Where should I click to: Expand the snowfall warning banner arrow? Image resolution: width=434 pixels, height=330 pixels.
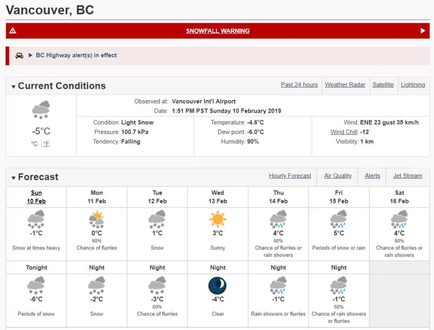[423, 31]
